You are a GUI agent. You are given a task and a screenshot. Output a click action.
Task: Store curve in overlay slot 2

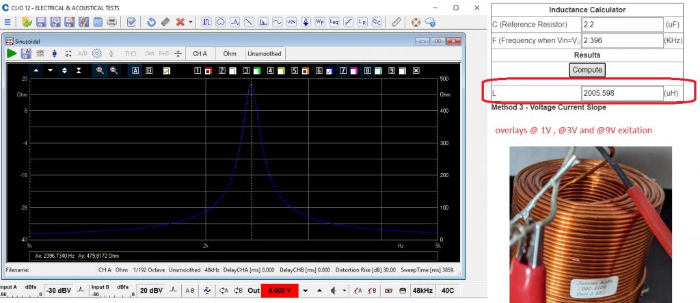(x=222, y=70)
